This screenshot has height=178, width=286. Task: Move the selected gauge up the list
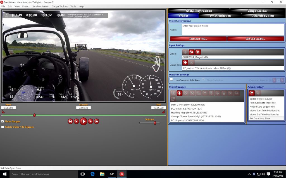204,93
